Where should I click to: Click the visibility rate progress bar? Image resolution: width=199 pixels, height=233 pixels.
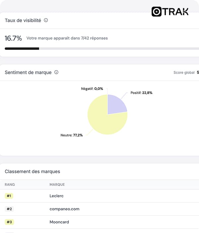click(102, 49)
